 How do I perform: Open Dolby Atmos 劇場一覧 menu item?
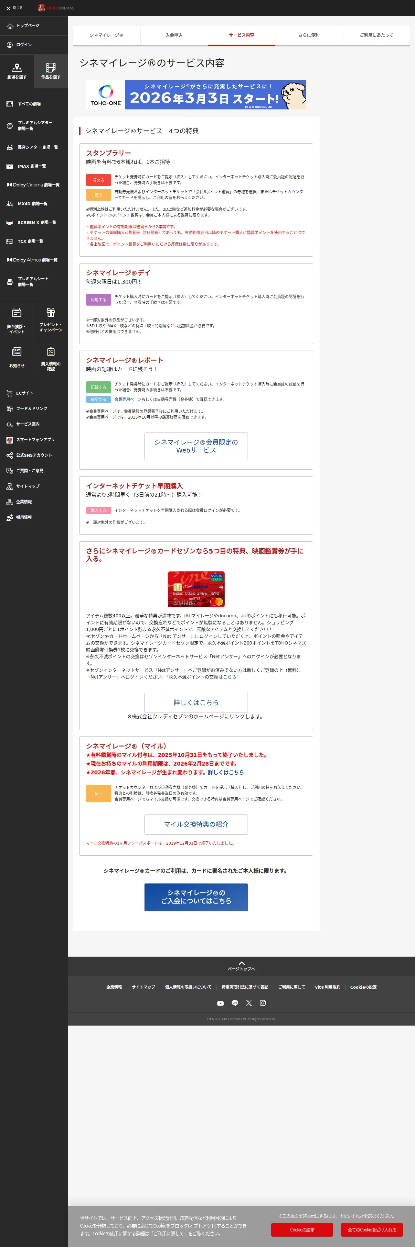32,260
